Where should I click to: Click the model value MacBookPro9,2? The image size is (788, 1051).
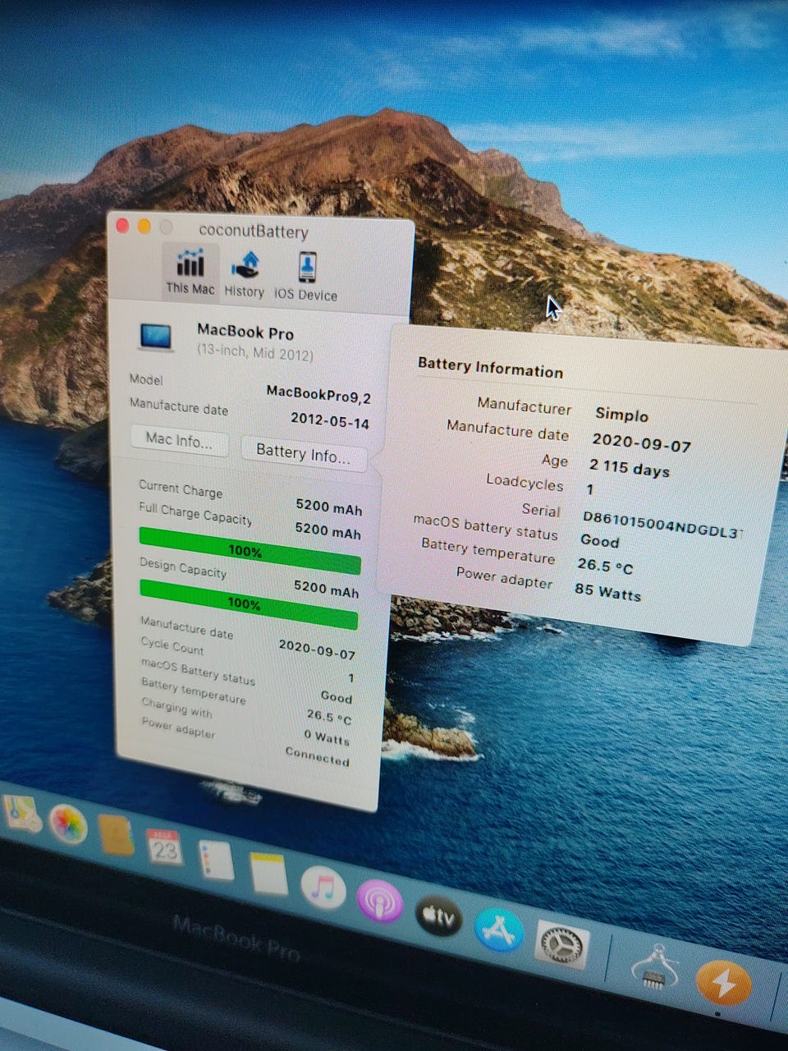(x=318, y=395)
